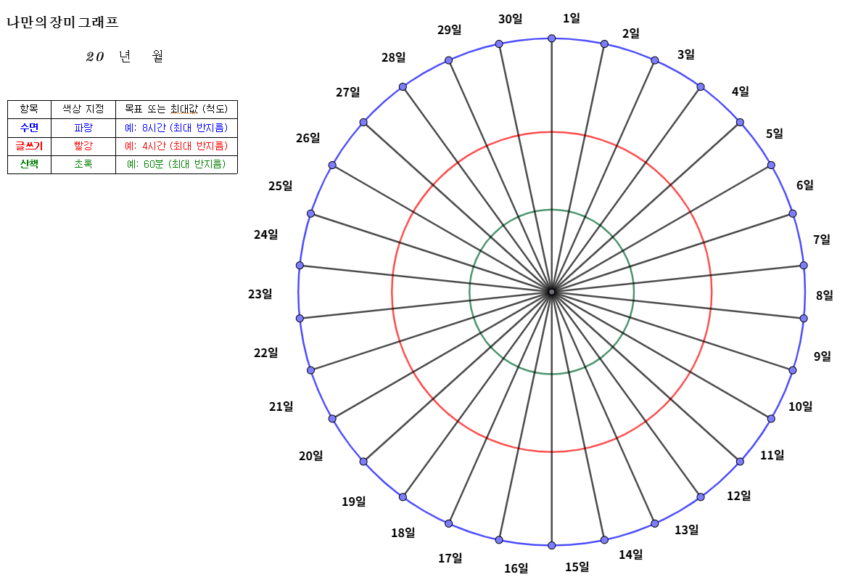Click the 22일 day label
The width and height of the screenshot is (845, 585).
265,353
